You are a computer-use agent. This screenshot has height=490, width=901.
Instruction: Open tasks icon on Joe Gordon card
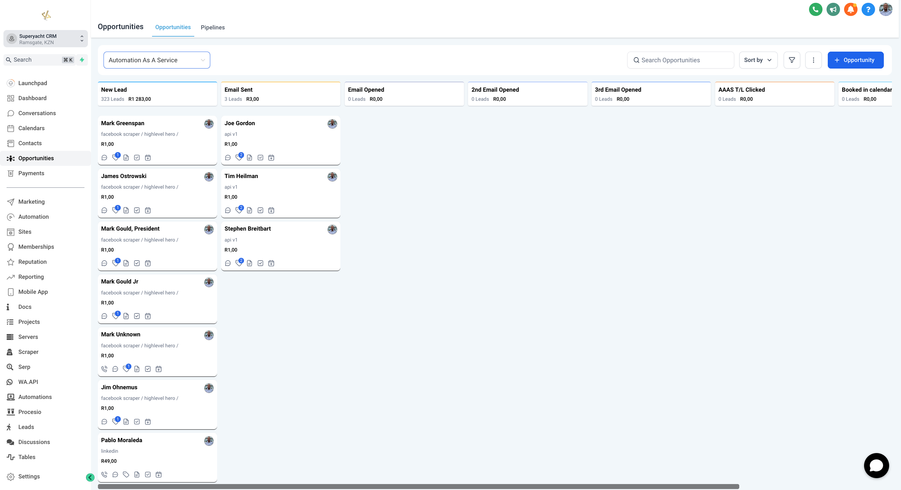tap(260, 158)
